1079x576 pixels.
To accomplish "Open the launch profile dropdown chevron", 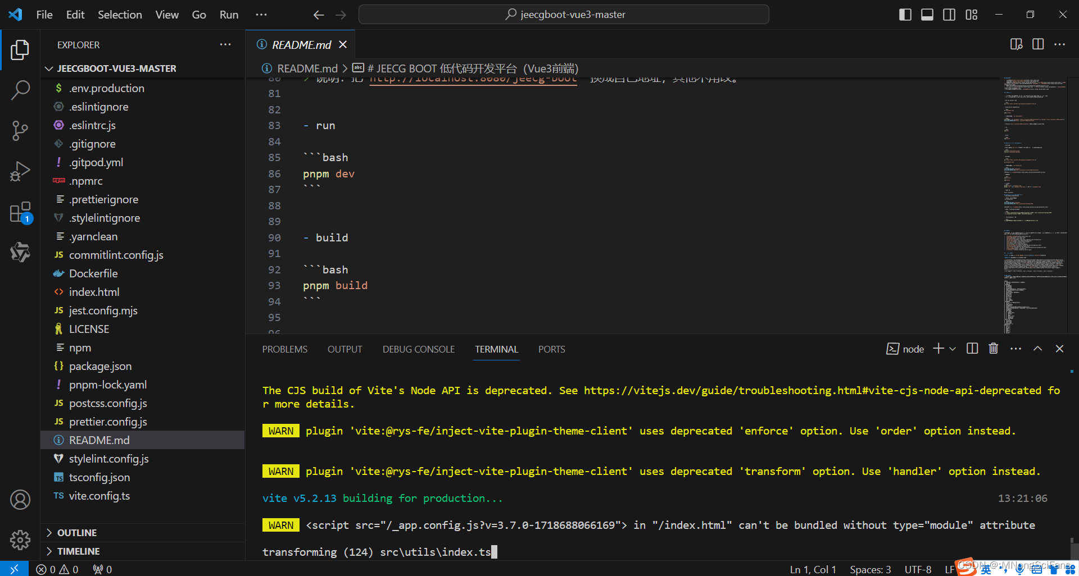I will pos(953,349).
